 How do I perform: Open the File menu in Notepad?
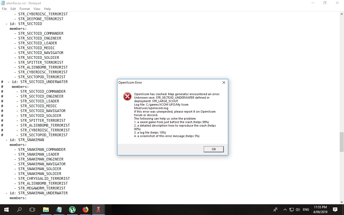coord(4,9)
